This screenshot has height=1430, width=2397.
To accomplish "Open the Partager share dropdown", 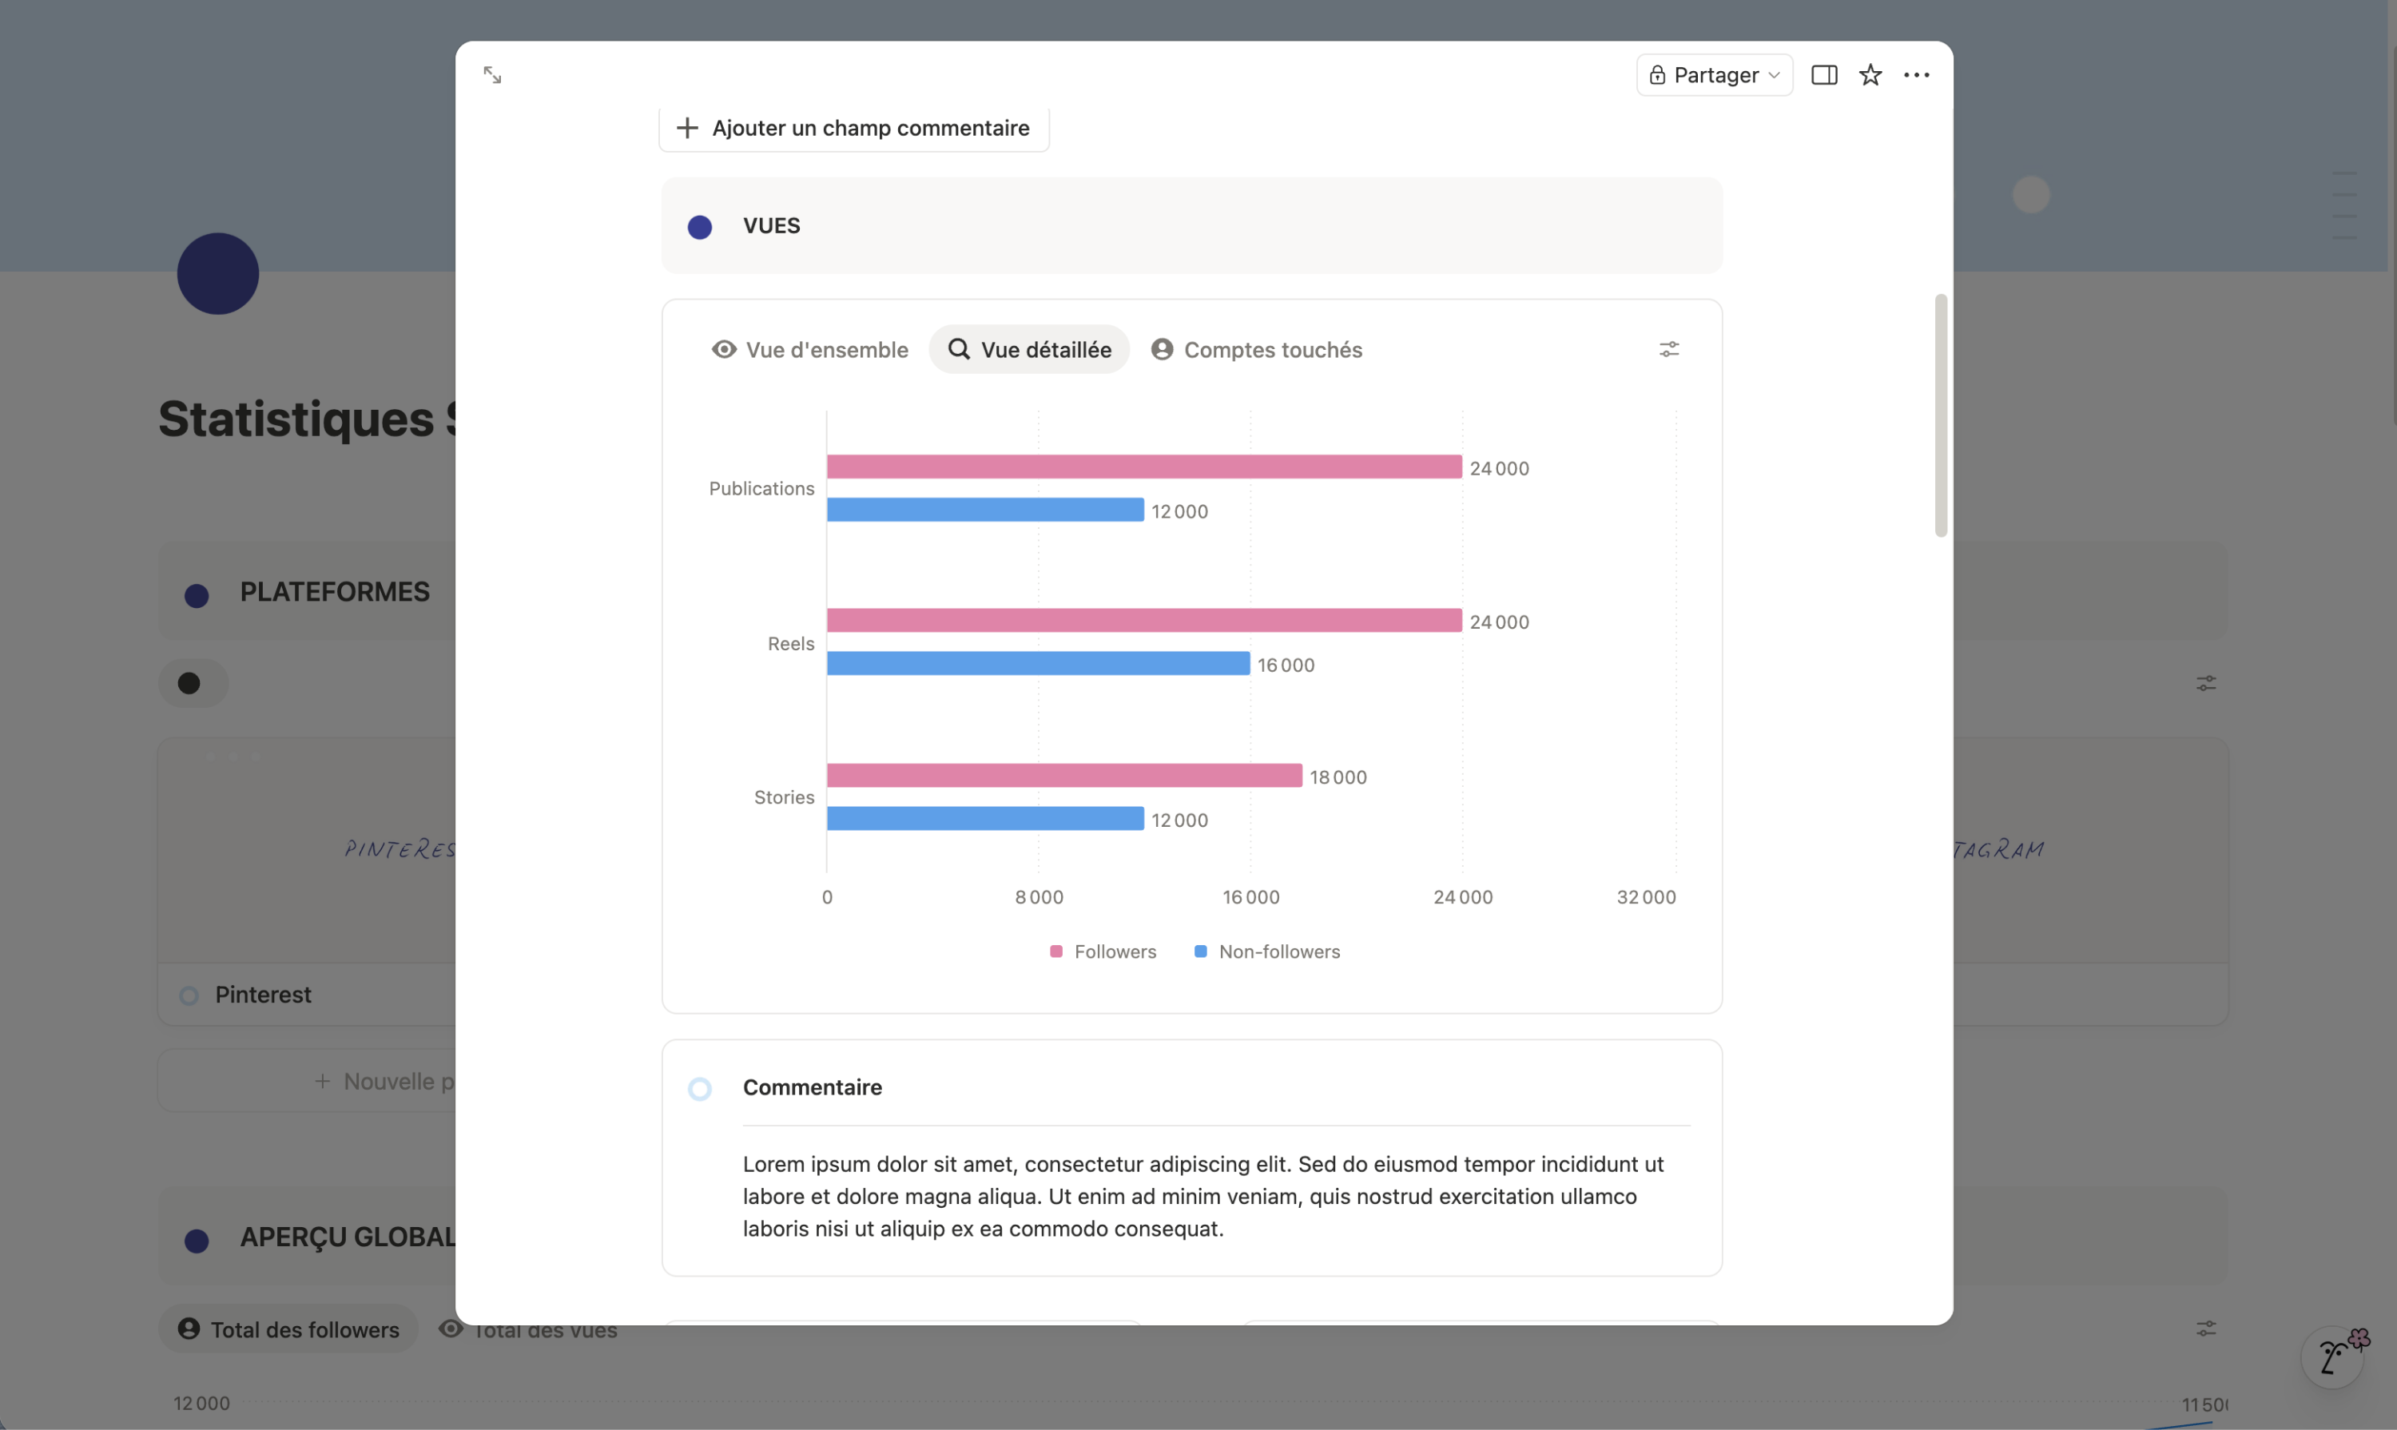I will tap(1714, 75).
